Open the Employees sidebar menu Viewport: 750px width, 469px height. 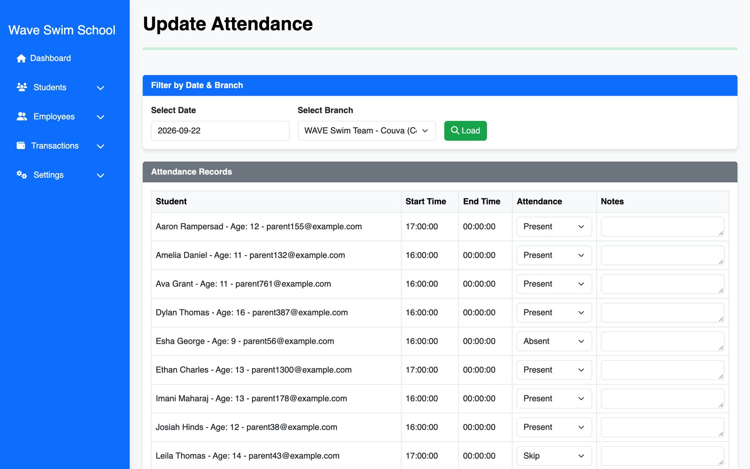pos(60,116)
